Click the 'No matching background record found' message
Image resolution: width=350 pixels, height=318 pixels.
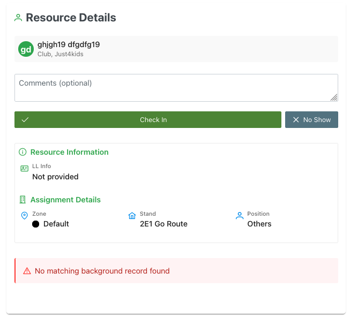(x=102, y=271)
